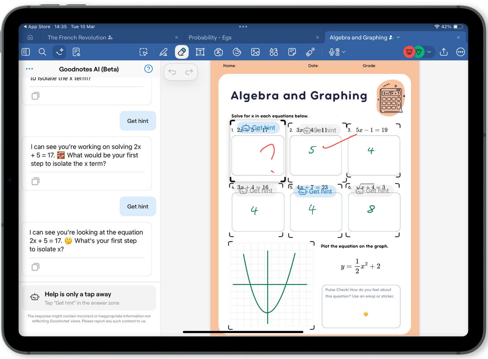This screenshot has width=488, height=359.
Task: Select the Text box tool
Action: pyautogui.click(x=200, y=52)
